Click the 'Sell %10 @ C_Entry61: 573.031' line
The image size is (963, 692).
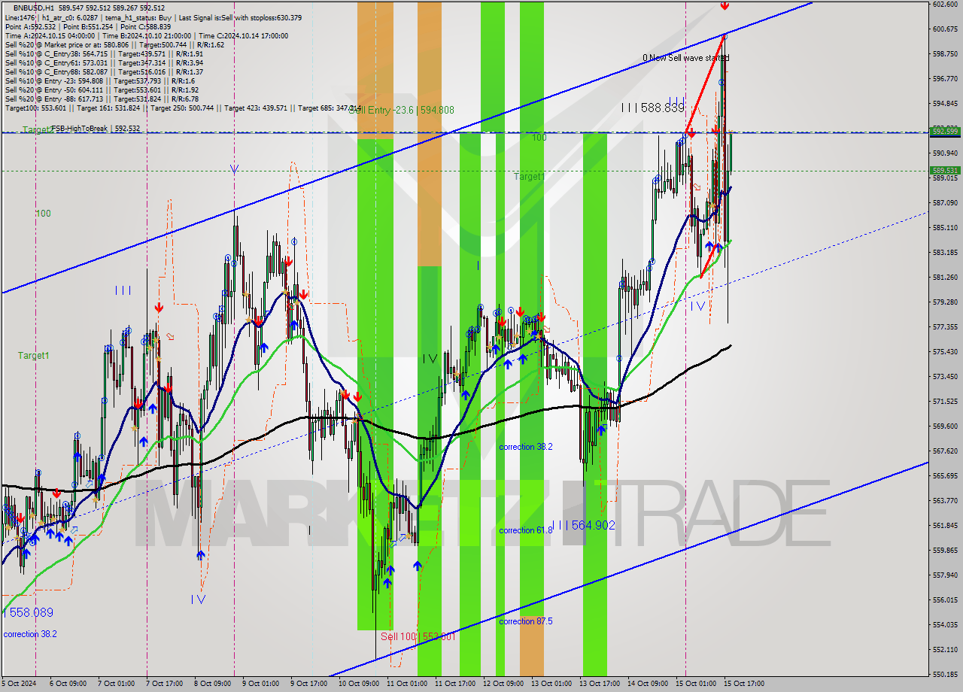(104, 62)
